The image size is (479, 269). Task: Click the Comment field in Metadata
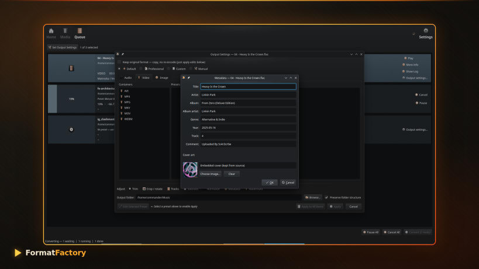coord(248,144)
